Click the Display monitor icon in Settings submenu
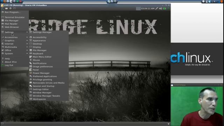 (x=31, y=47)
